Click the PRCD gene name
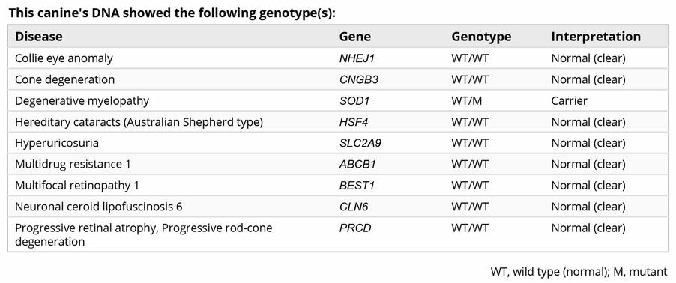 (x=354, y=228)
